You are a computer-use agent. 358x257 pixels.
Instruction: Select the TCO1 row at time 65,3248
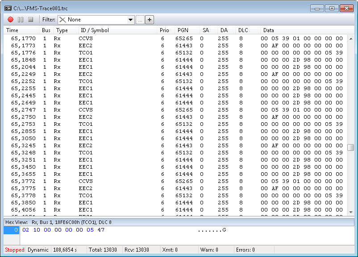click(175, 153)
